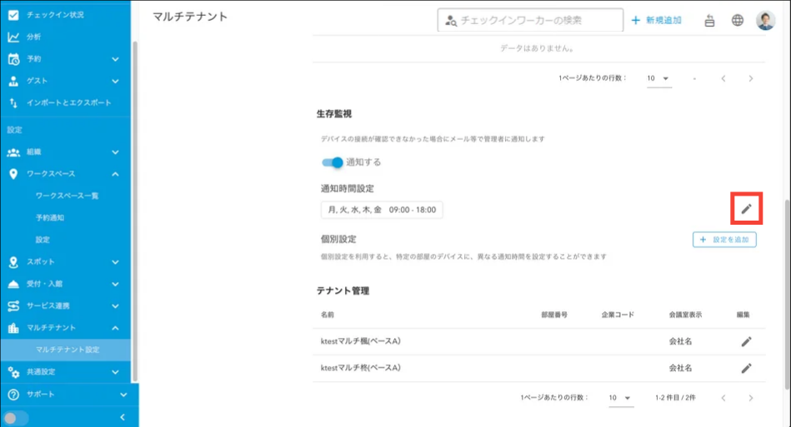
Task: Open インポートとエクスポート in the sidebar
Action: coord(68,102)
